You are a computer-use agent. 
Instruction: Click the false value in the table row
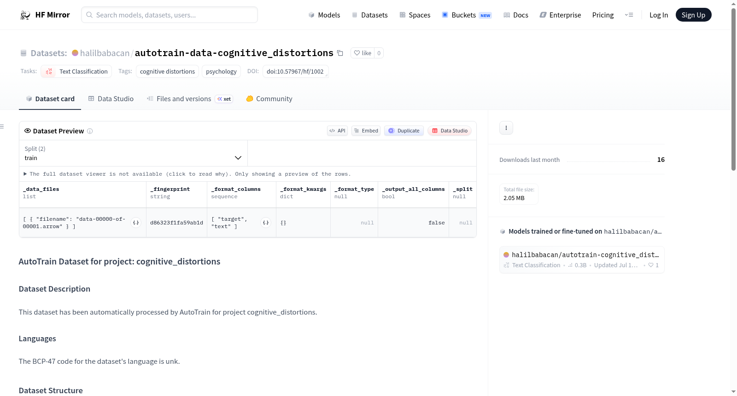click(437, 223)
